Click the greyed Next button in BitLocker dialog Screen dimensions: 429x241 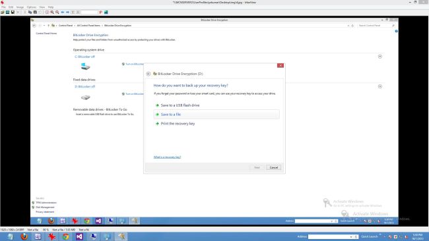(257, 168)
